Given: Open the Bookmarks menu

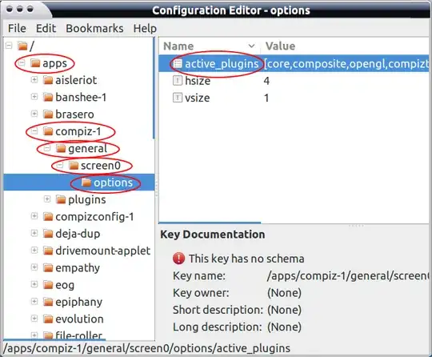Looking at the screenshot, I should click(x=94, y=28).
